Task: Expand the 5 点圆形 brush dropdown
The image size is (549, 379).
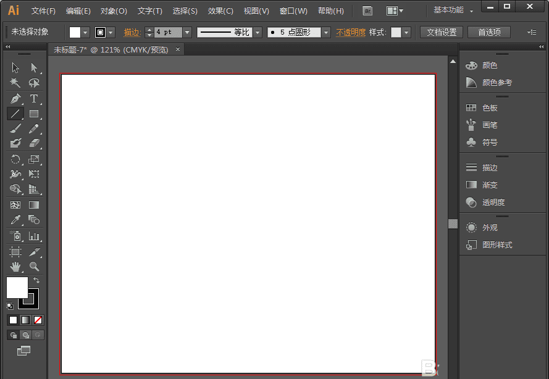Action: [x=325, y=32]
